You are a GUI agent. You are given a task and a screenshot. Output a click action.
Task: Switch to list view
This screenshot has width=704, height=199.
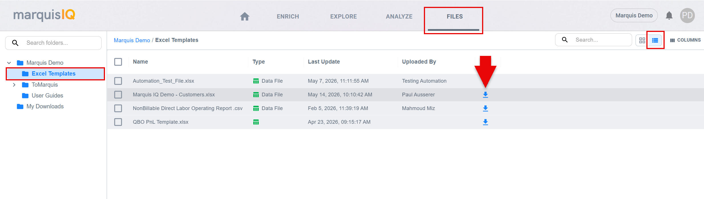[655, 40]
